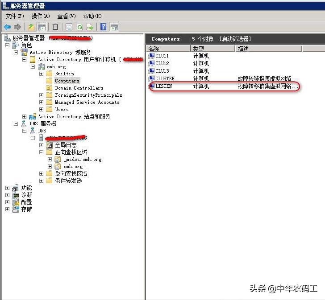Collapse the 正向查找区域 node
Image resolution: width=325 pixels, height=300 pixels.
[41, 152]
